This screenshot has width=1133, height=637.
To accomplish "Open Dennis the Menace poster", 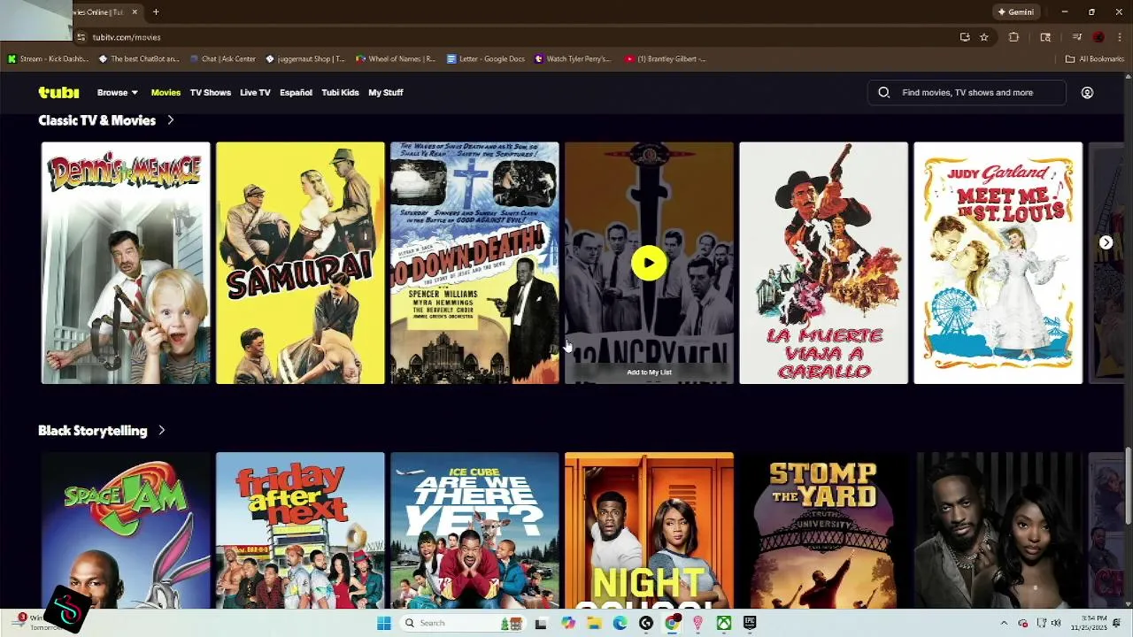I will (126, 263).
